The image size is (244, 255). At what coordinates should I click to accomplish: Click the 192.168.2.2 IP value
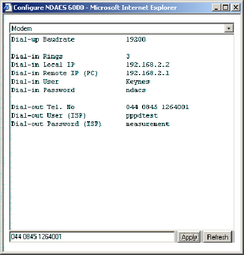point(148,65)
